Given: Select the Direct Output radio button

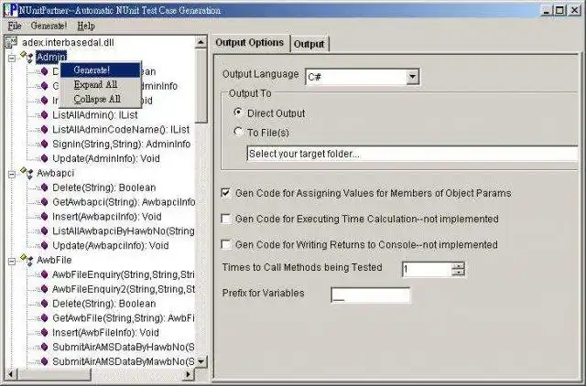Looking at the screenshot, I should pyautogui.click(x=238, y=113).
